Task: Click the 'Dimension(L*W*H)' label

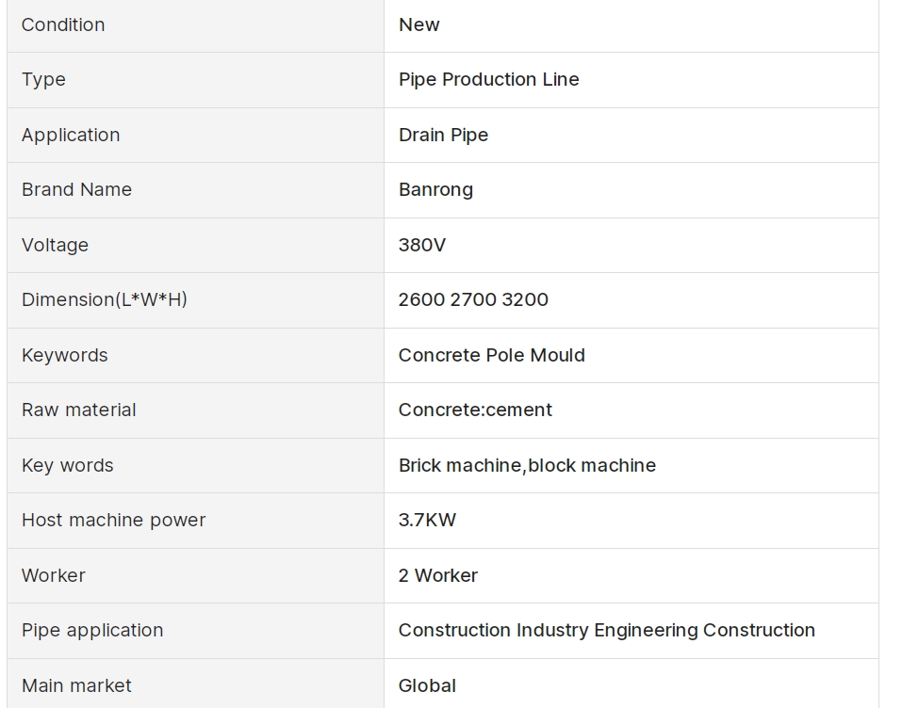Action: click(x=104, y=300)
